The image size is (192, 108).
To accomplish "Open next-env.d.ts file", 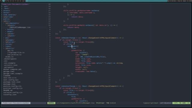I will (x=10, y=78).
